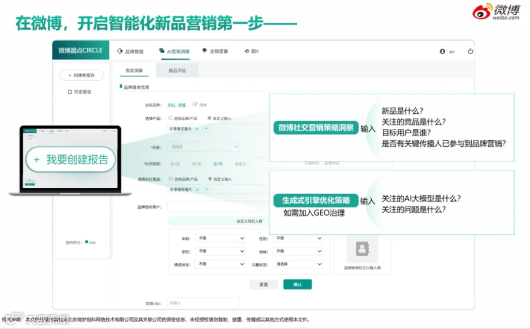Click the AI营销洞察 chat icon in the top nav
530x329 pixels.
pos(162,51)
